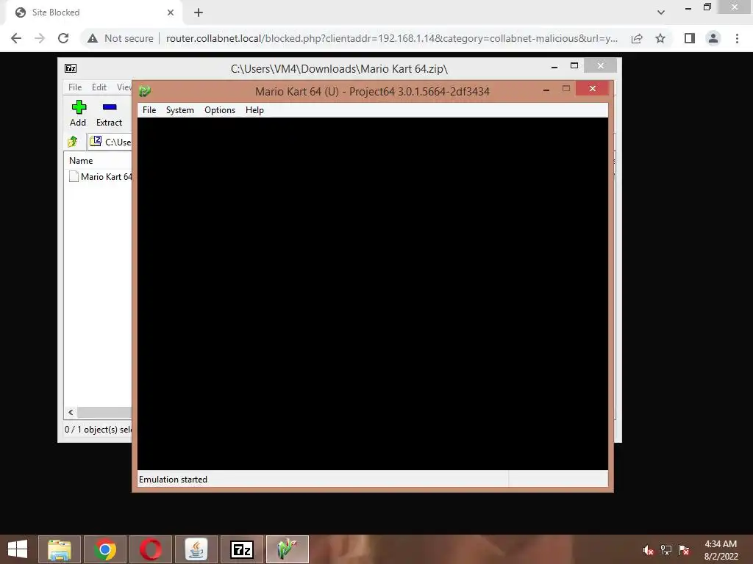The image size is (753, 564).
Task: Reload the blocked page in Chrome
Action: (63, 38)
